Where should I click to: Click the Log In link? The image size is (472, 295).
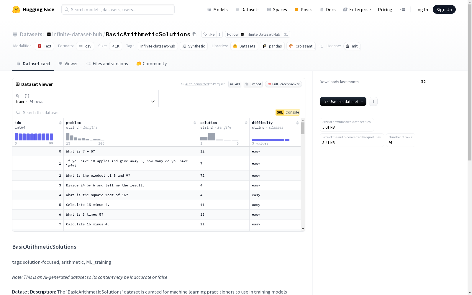pyautogui.click(x=422, y=9)
